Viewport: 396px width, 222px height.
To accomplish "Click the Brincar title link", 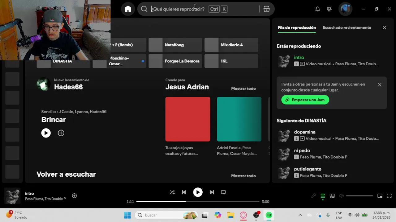I will tap(54, 120).
